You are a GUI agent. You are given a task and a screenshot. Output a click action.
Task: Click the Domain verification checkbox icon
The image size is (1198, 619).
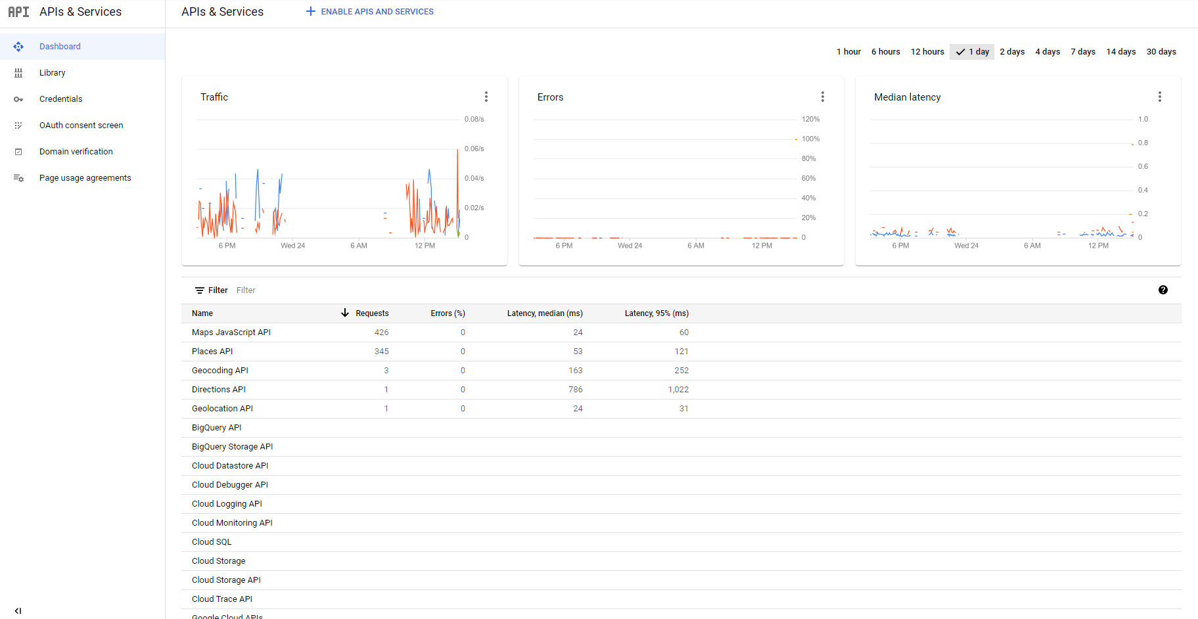pyautogui.click(x=18, y=152)
